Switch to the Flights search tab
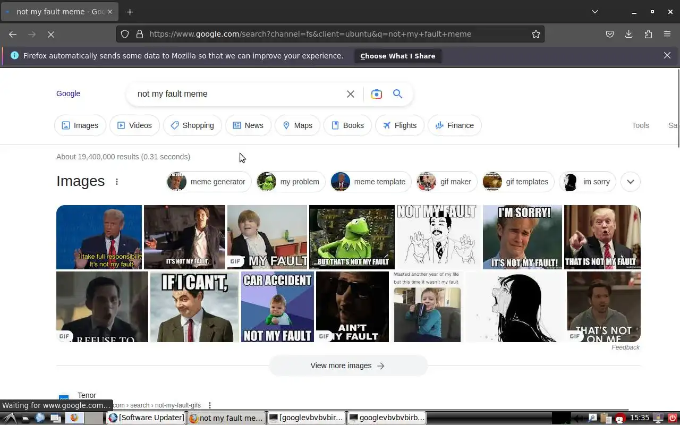Viewport: 680px width, 425px height. coord(399,125)
